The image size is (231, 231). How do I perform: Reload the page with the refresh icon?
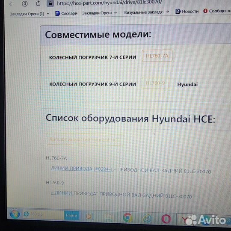tap(38, 3)
